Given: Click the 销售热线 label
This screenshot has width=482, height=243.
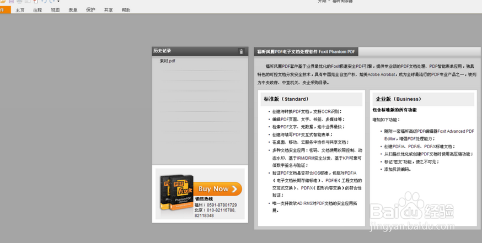Looking at the screenshot, I should (204, 199).
